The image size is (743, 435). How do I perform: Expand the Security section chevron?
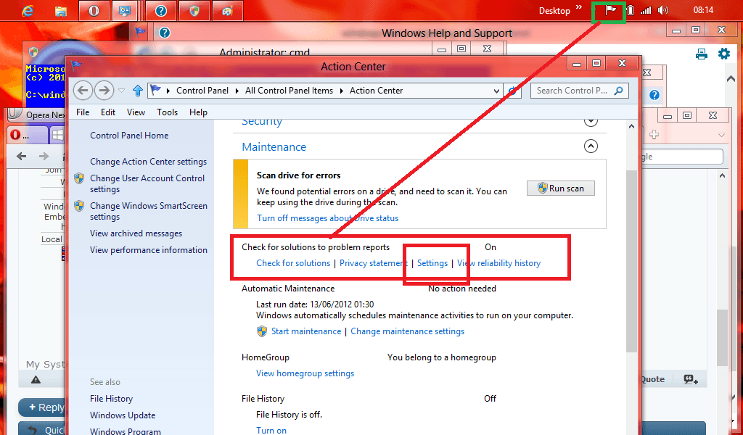click(591, 122)
